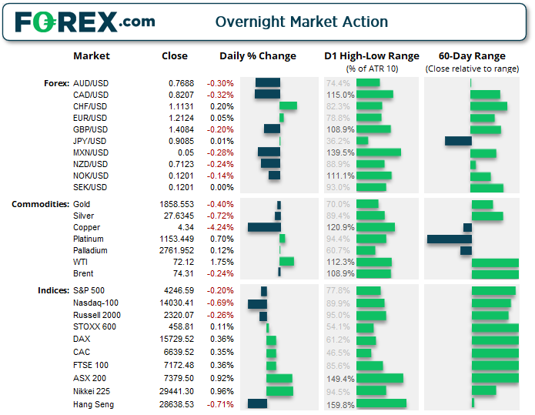Select the Forex category label

point(56,83)
